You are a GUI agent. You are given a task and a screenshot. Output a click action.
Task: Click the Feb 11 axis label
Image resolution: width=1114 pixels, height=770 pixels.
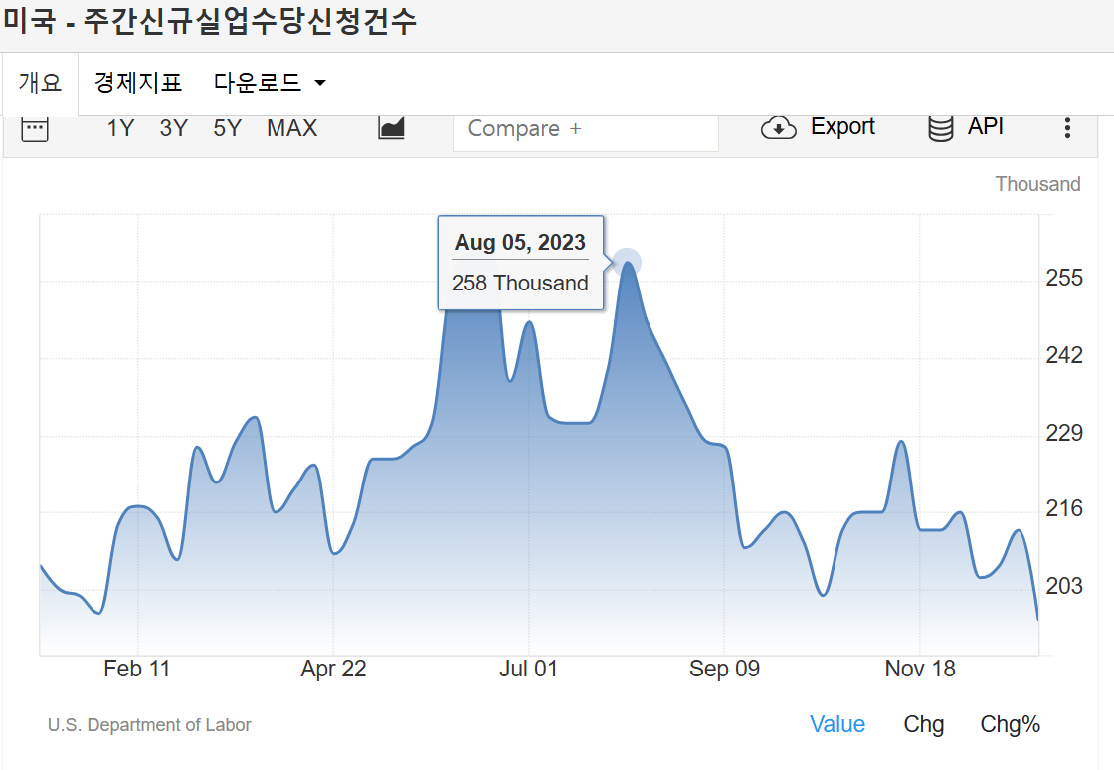click(x=136, y=669)
